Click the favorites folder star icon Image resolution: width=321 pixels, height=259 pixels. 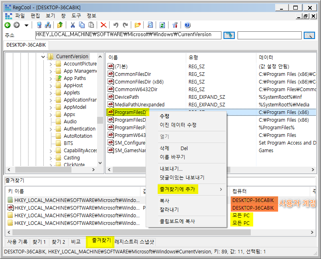click(x=138, y=25)
